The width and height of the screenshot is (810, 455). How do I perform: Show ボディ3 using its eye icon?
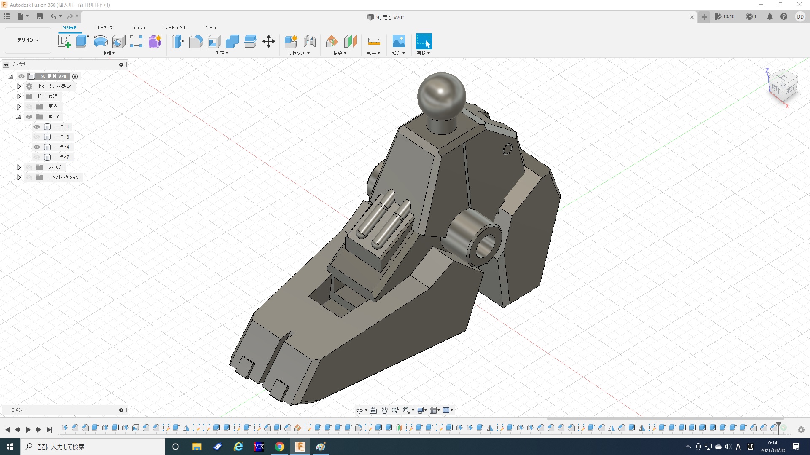37,137
